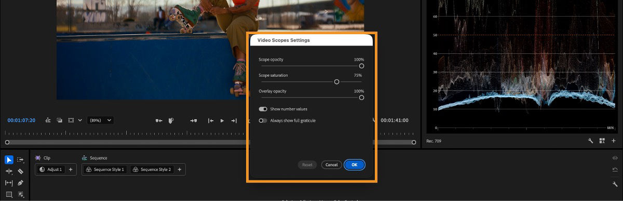Click the reset arrow icon in color panel
The width and height of the screenshot is (623, 201).
tap(615, 170)
